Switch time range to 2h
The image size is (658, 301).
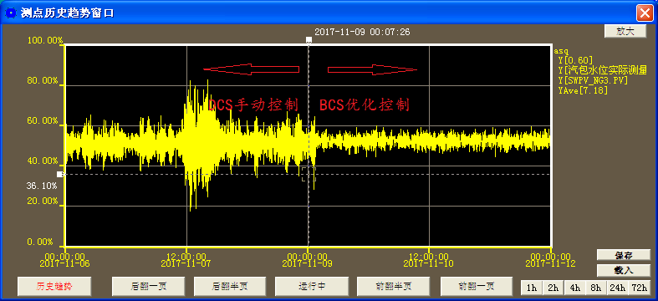point(553,288)
